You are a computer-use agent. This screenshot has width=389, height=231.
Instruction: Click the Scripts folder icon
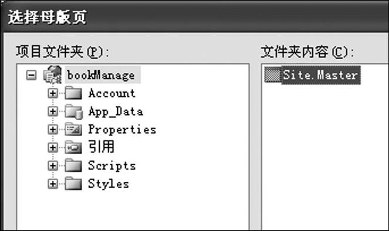tap(73, 165)
